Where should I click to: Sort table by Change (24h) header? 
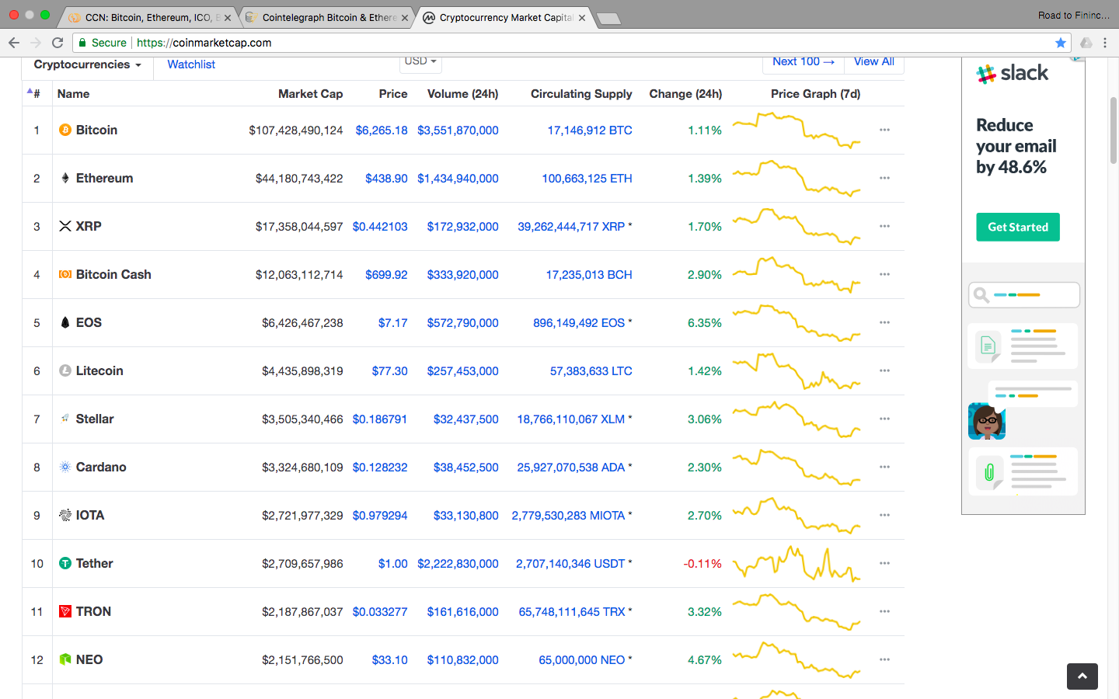point(685,94)
